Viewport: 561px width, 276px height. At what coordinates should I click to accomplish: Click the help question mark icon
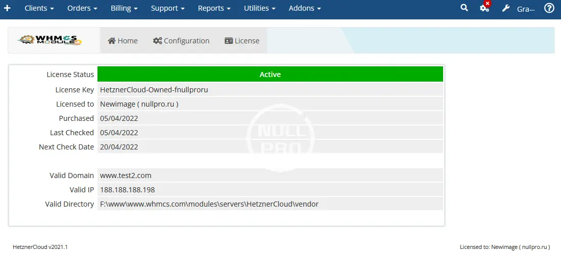549,8
